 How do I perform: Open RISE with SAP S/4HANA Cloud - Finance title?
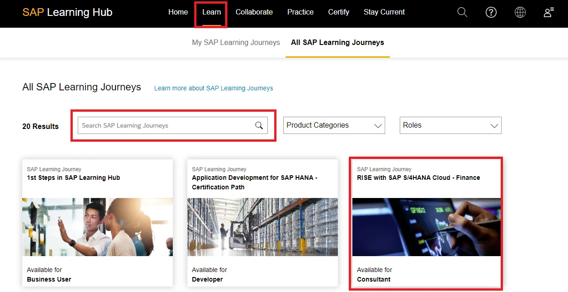(418, 178)
